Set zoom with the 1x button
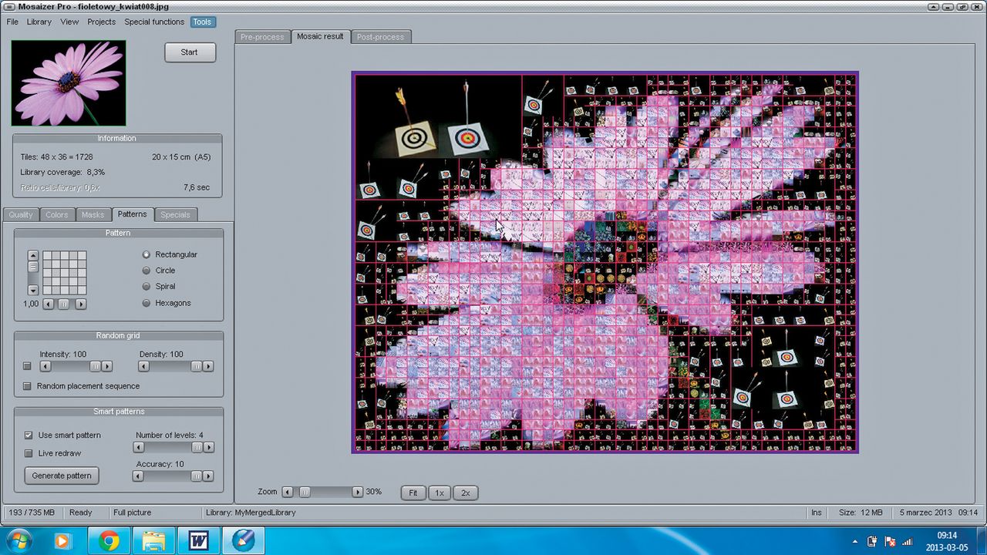 tap(439, 493)
